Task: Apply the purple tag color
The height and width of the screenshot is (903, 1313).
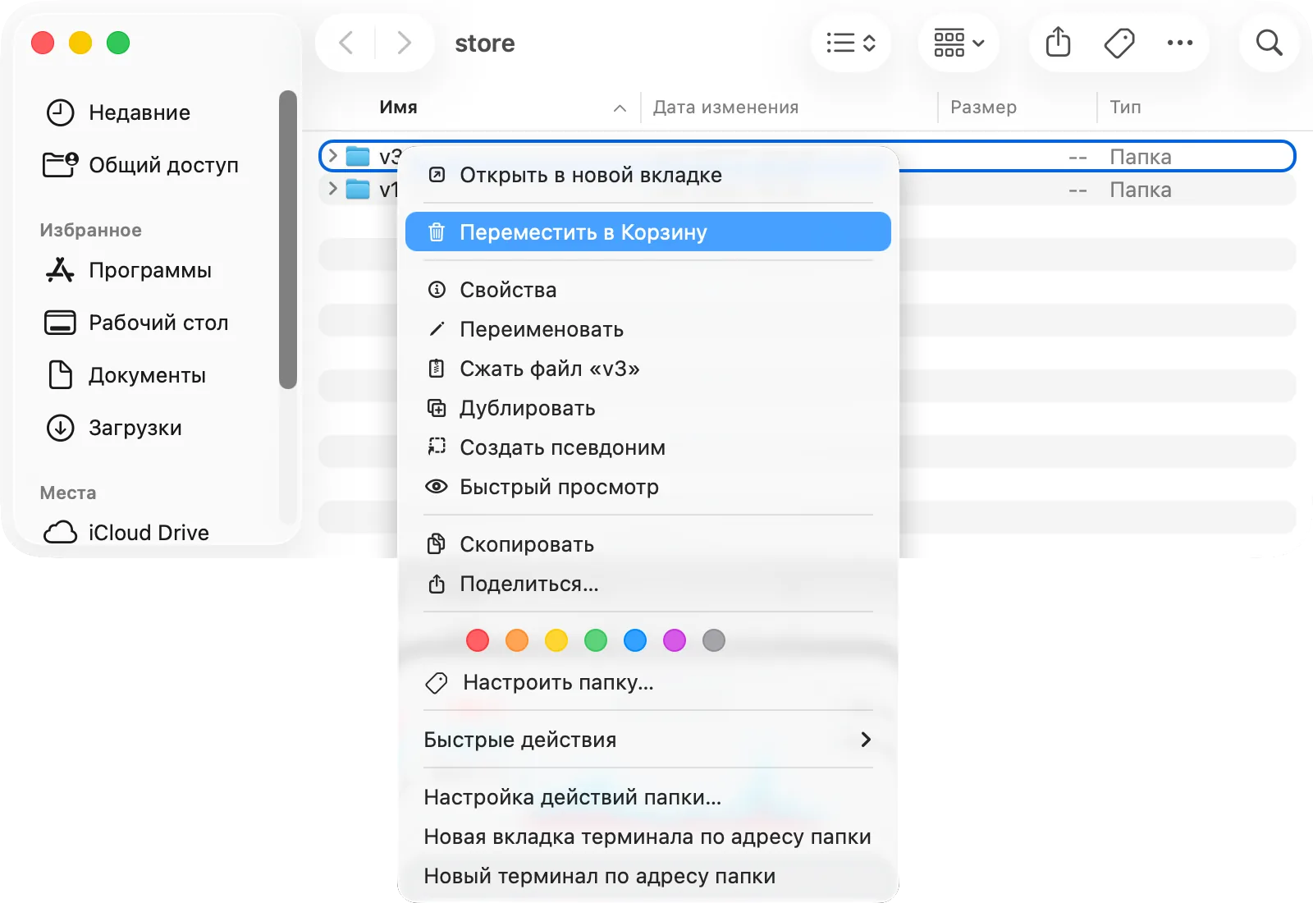Action: (x=675, y=640)
